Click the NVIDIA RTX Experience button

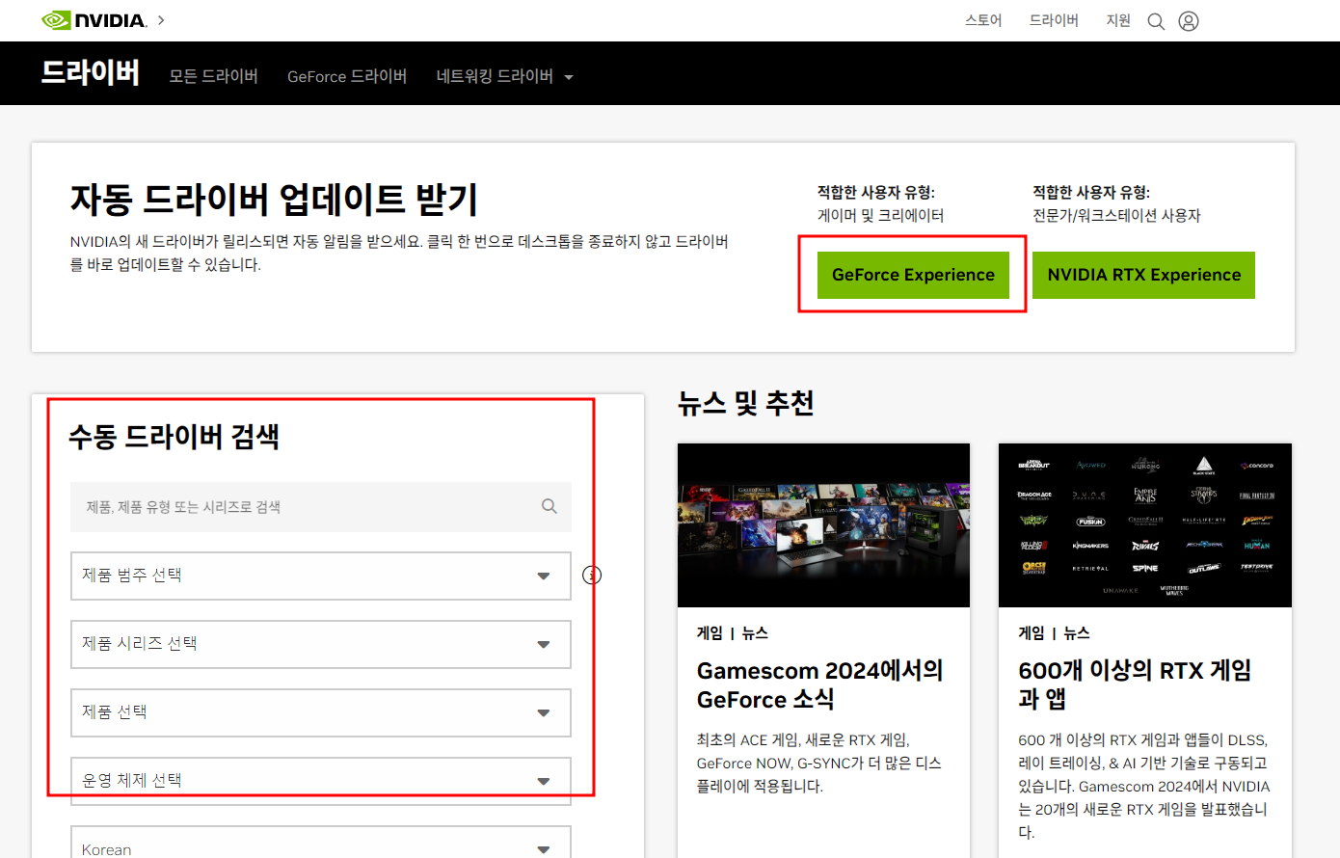(1143, 275)
